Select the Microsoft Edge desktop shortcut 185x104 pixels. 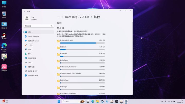tap(4, 48)
